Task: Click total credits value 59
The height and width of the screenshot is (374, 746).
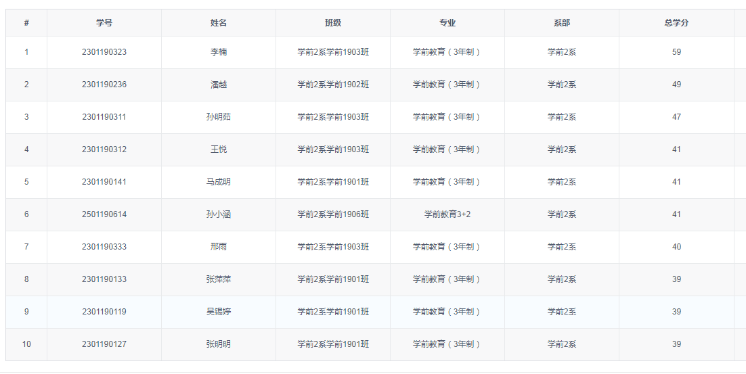Action: pos(676,52)
